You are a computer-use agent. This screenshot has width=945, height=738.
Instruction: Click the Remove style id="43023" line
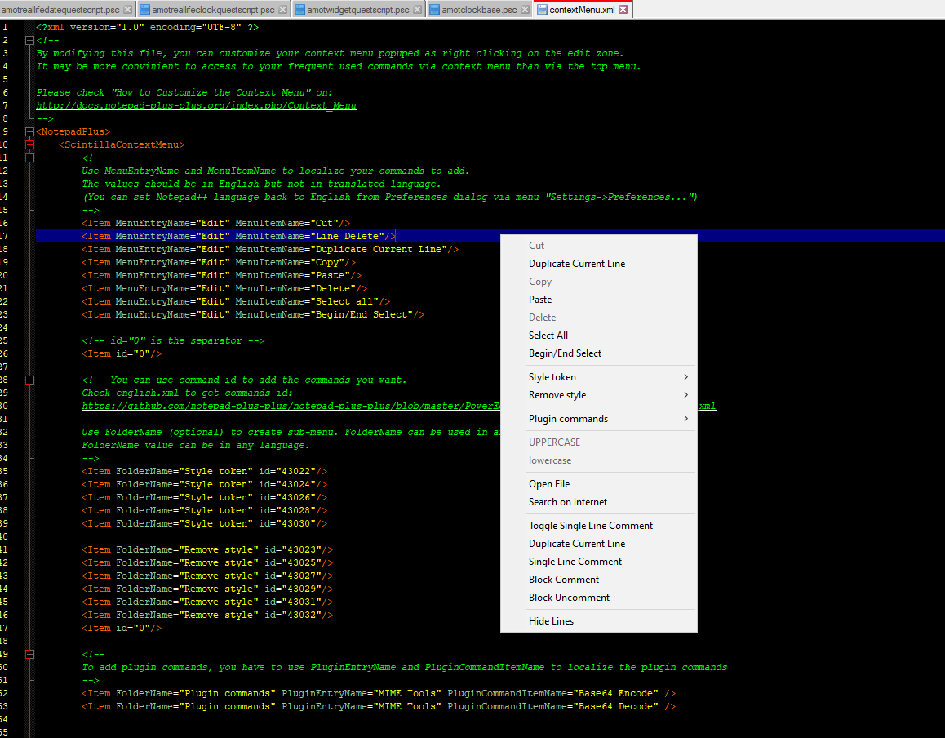click(207, 550)
